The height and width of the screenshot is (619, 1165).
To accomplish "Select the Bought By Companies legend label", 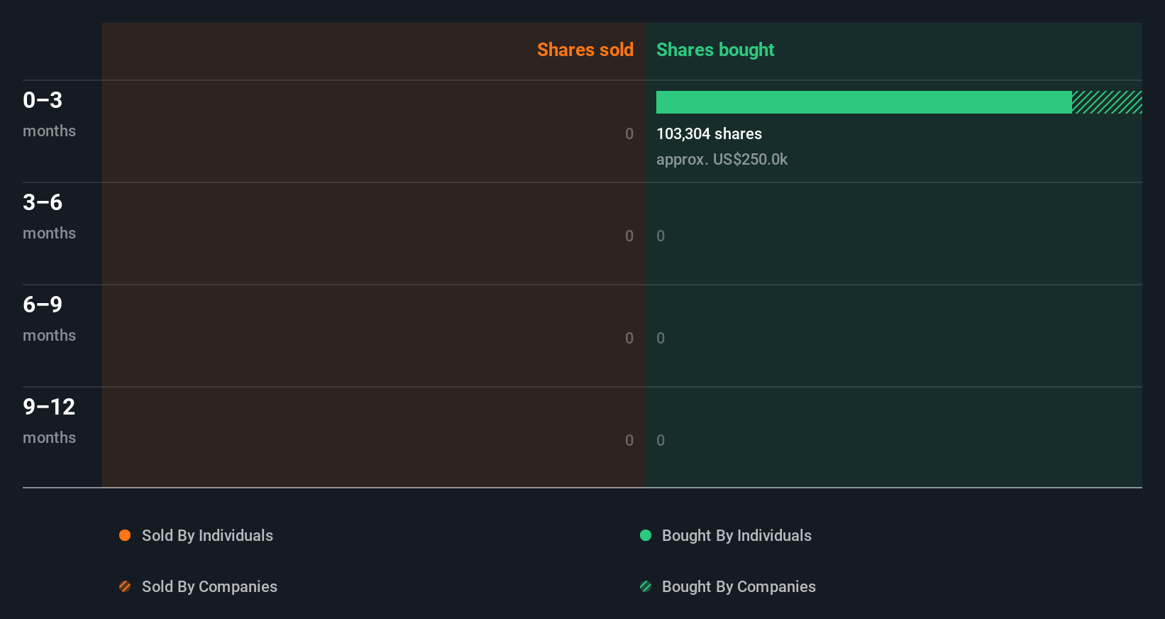I will pyautogui.click(x=739, y=586).
